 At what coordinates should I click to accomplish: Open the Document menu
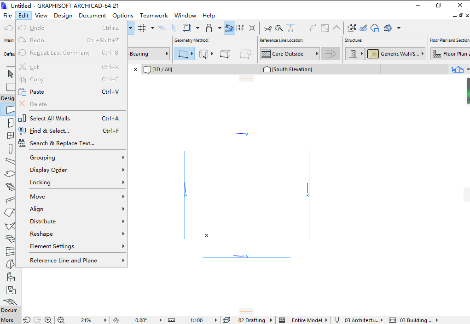coord(93,16)
